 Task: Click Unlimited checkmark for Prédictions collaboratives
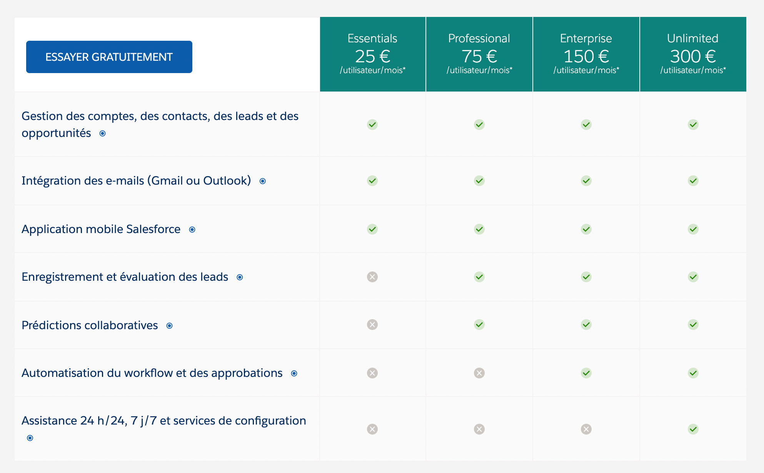pyautogui.click(x=693, y=325)
